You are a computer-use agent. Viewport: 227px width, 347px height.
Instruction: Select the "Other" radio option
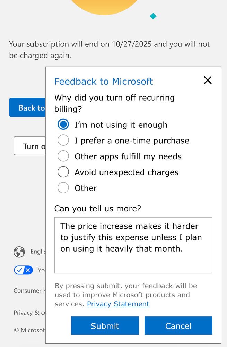coord(63,188)
